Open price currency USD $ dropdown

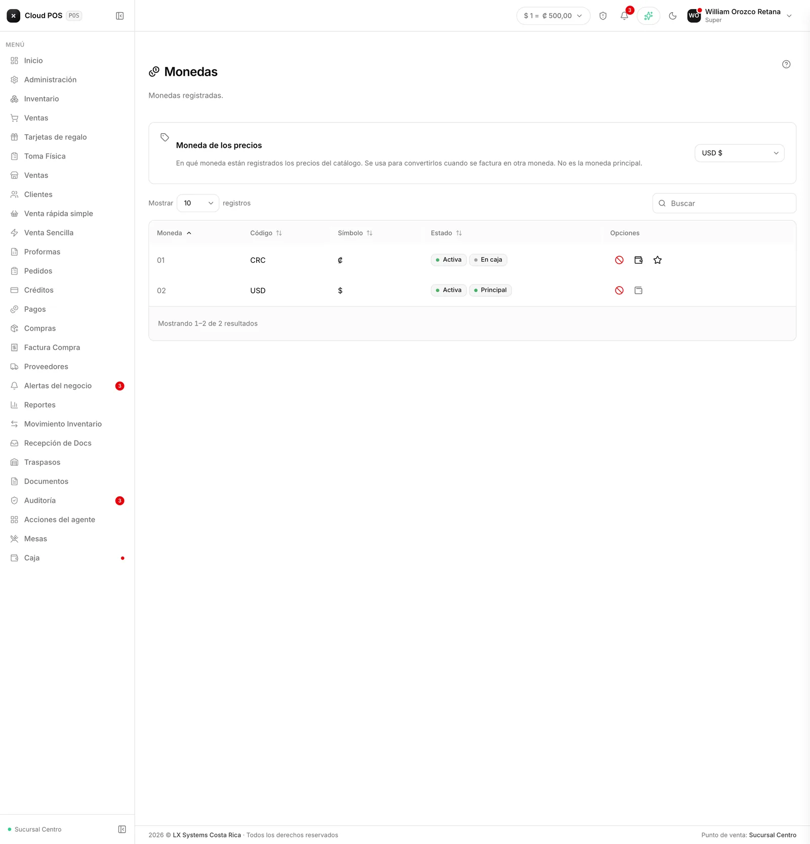tap(739, 153)
